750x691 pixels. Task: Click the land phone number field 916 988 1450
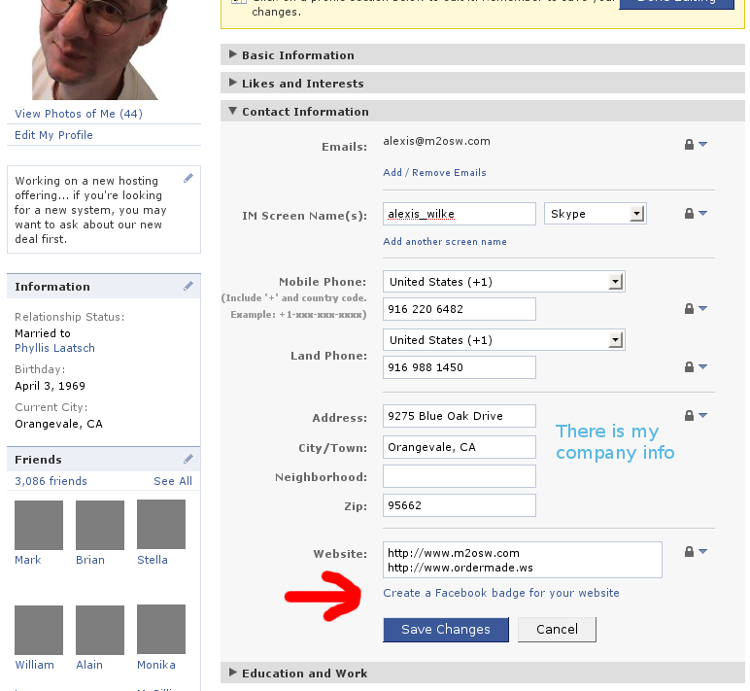click(460, 367)
